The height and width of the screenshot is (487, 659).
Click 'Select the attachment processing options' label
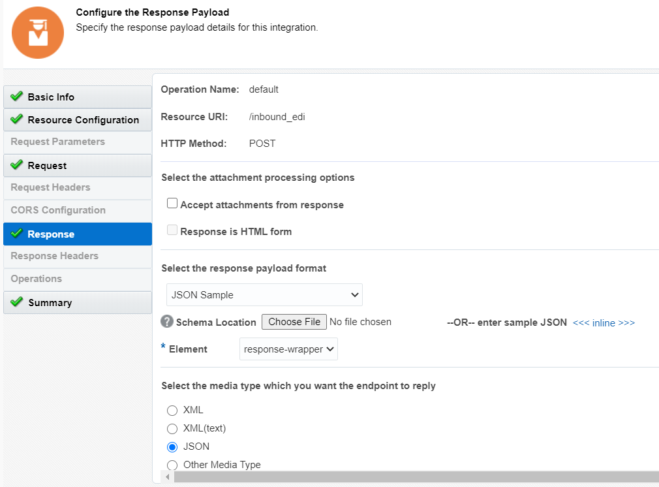coord(258,178)
